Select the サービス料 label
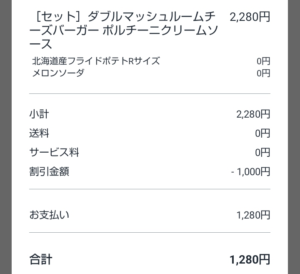 click(x=54, y=153)
